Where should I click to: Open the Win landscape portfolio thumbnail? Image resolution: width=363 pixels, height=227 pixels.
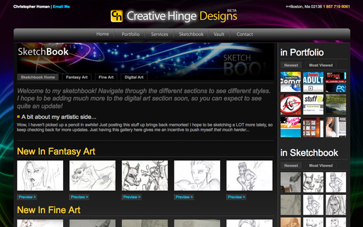point(336,105)
